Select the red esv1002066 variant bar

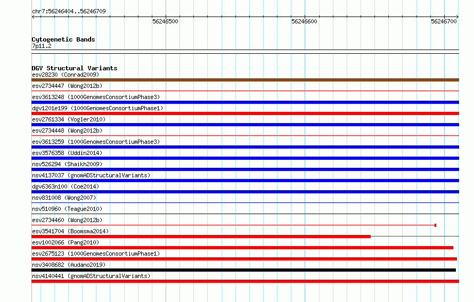point(242,248)
